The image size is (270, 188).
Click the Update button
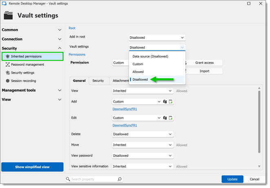pyautogui.click(x=232, y=179)
